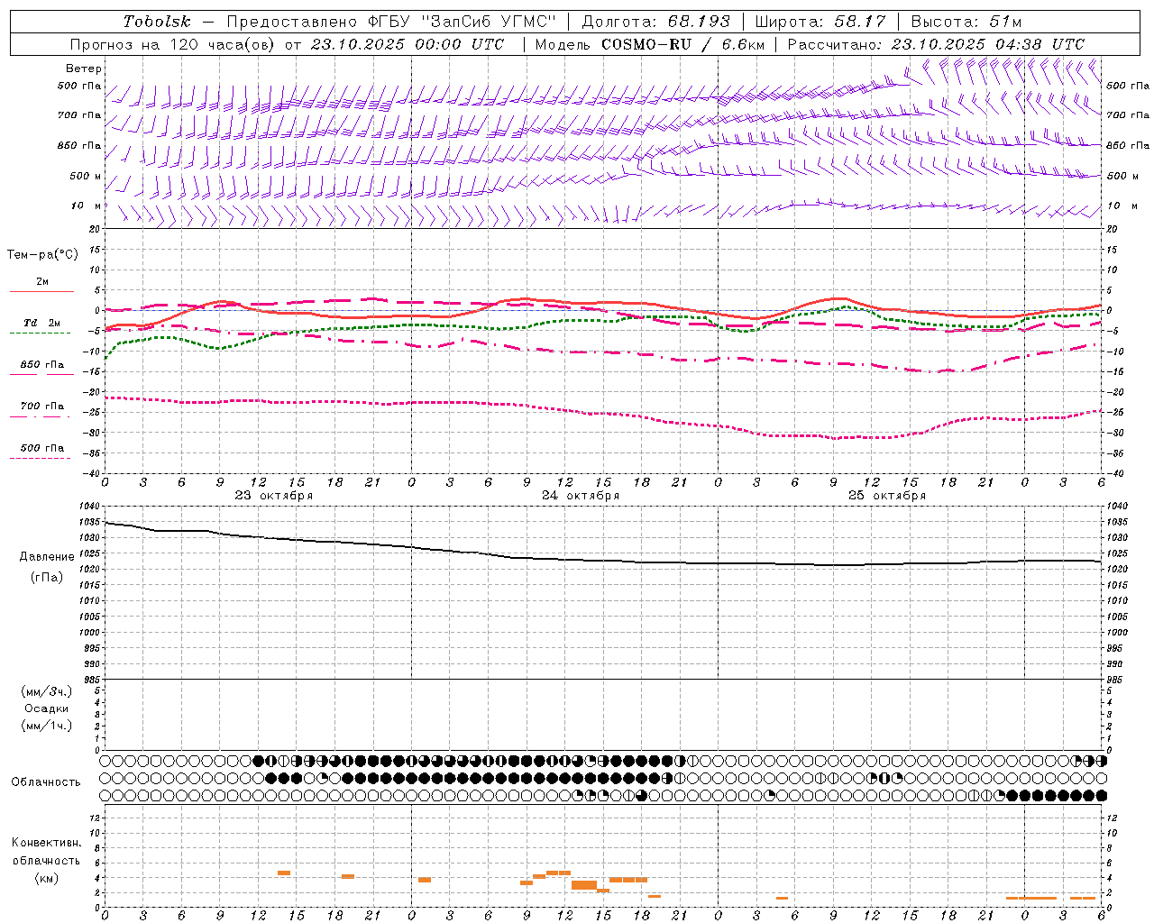Click the dotted pink swatch under '500 гПа' legend

40,458
